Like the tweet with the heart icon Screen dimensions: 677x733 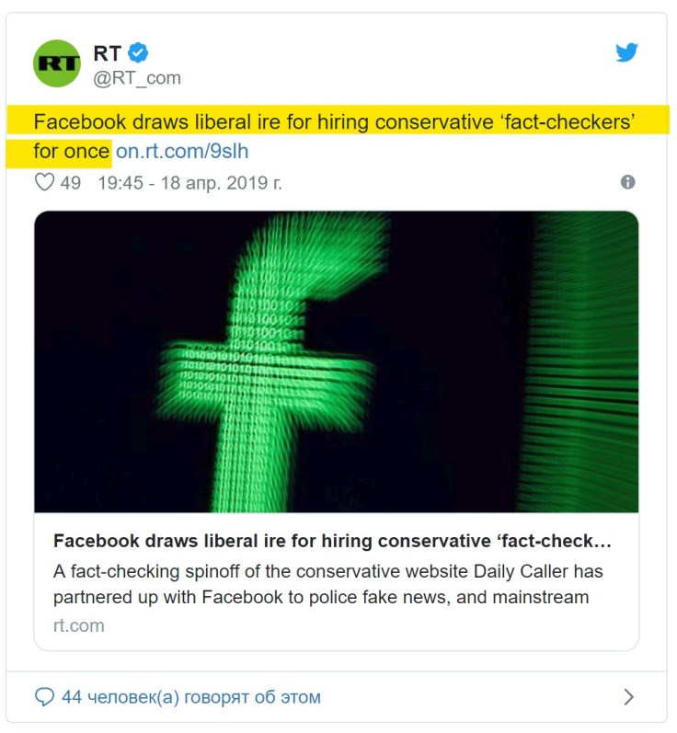pyautogui.click(x=43, y=182)
